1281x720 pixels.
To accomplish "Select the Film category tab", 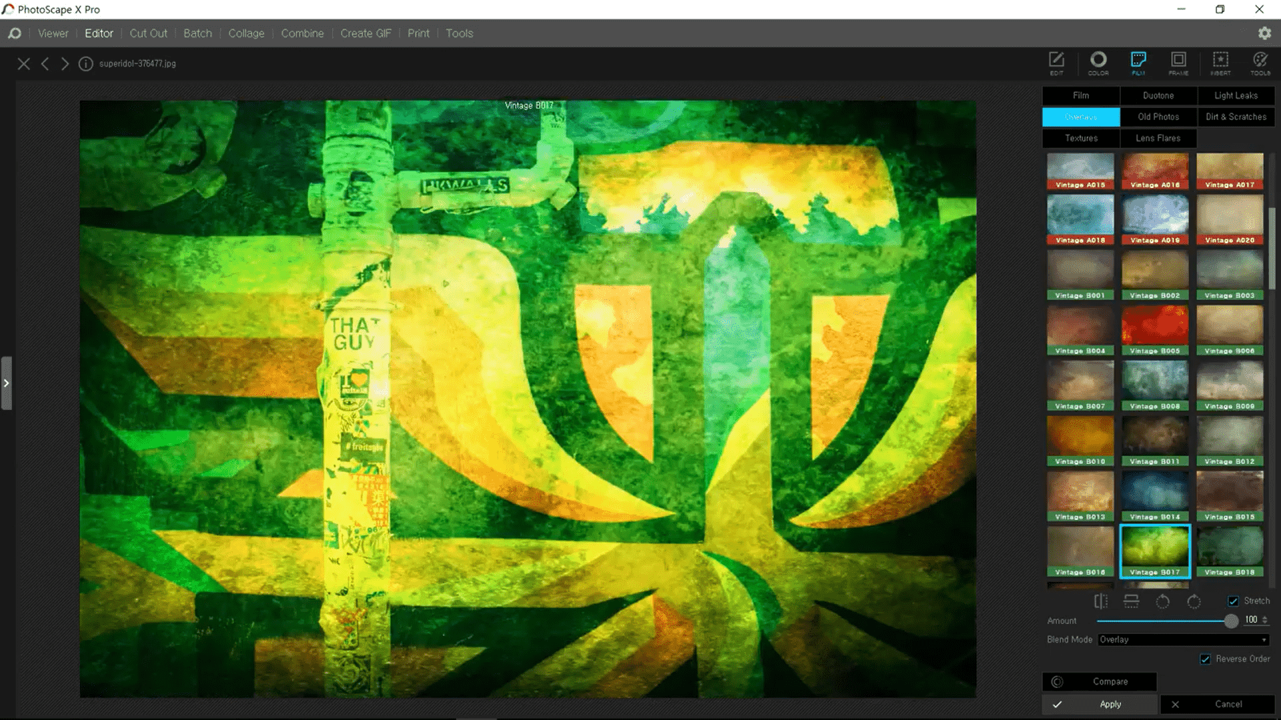I will [x=1081, y=96].
